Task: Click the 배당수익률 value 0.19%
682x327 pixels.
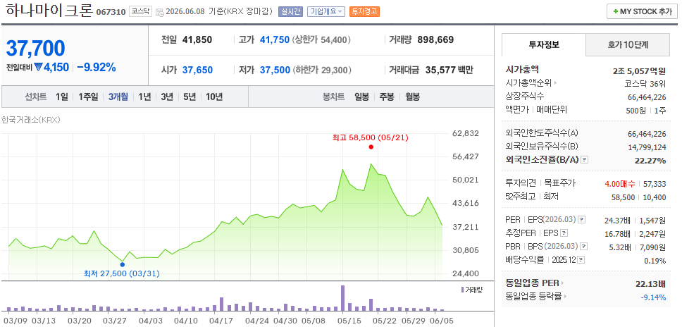Action: [655, 261]
